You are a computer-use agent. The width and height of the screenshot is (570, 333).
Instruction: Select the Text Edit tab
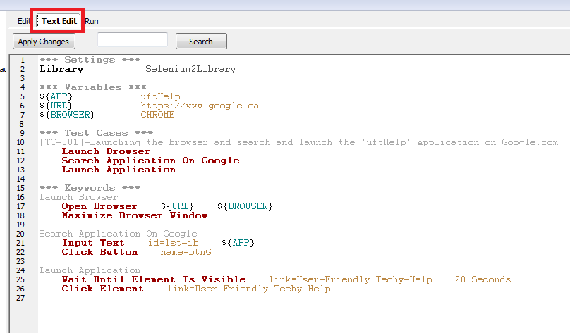(x=59, y=21)
